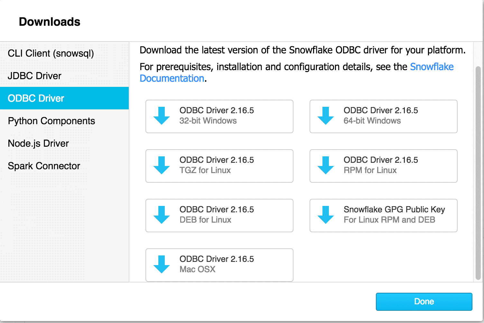Download the Mac OSX ODBC driver
Viewport: 484px width, 323px height.
(x=219, y=265)
